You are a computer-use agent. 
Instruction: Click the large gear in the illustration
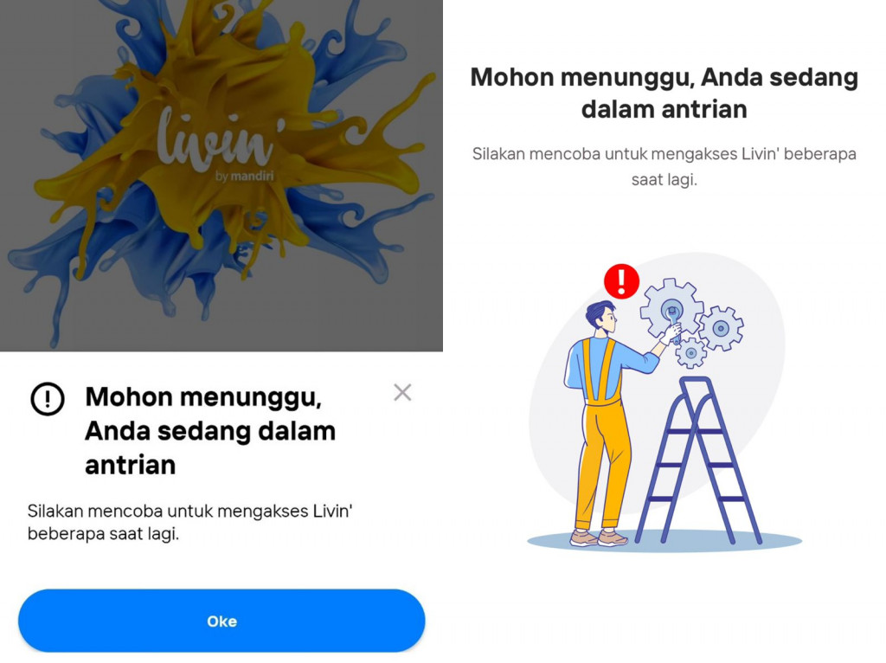[671, 310]
